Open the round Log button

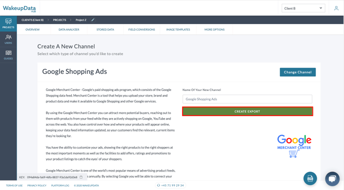coord(310,178)
